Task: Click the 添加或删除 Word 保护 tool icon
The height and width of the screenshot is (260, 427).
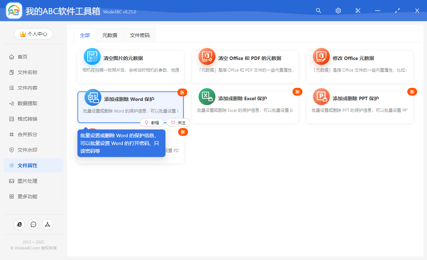Action: (92, 98)
